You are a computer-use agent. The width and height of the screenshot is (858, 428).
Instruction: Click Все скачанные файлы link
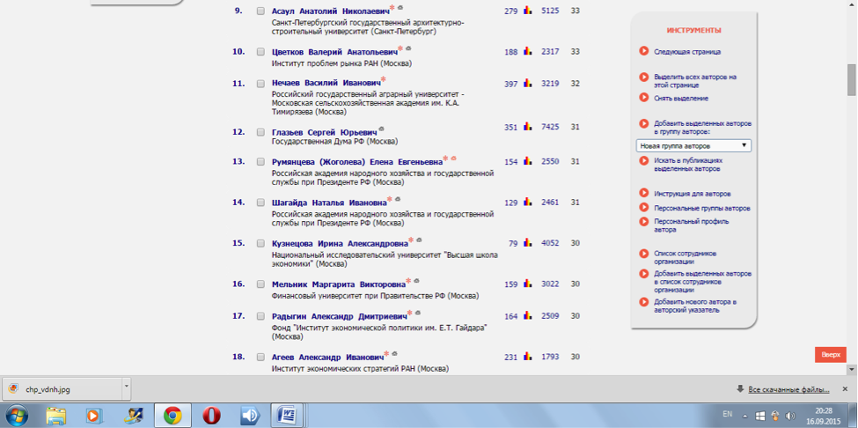[x=788, y=389]
